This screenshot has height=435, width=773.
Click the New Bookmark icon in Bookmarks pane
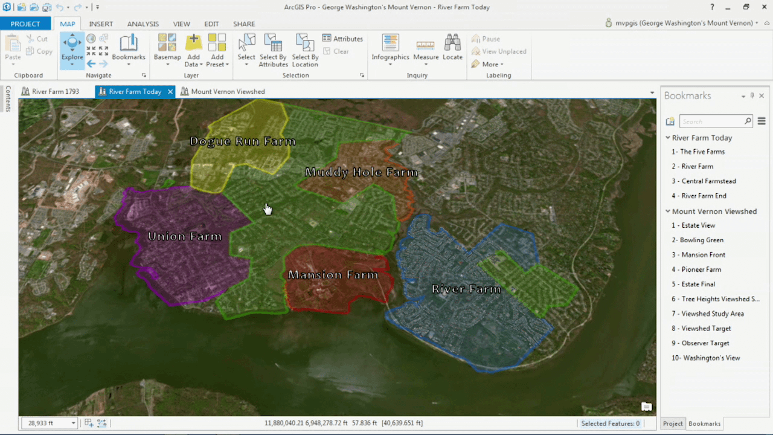pyautogui.click(x=670, y=121)
